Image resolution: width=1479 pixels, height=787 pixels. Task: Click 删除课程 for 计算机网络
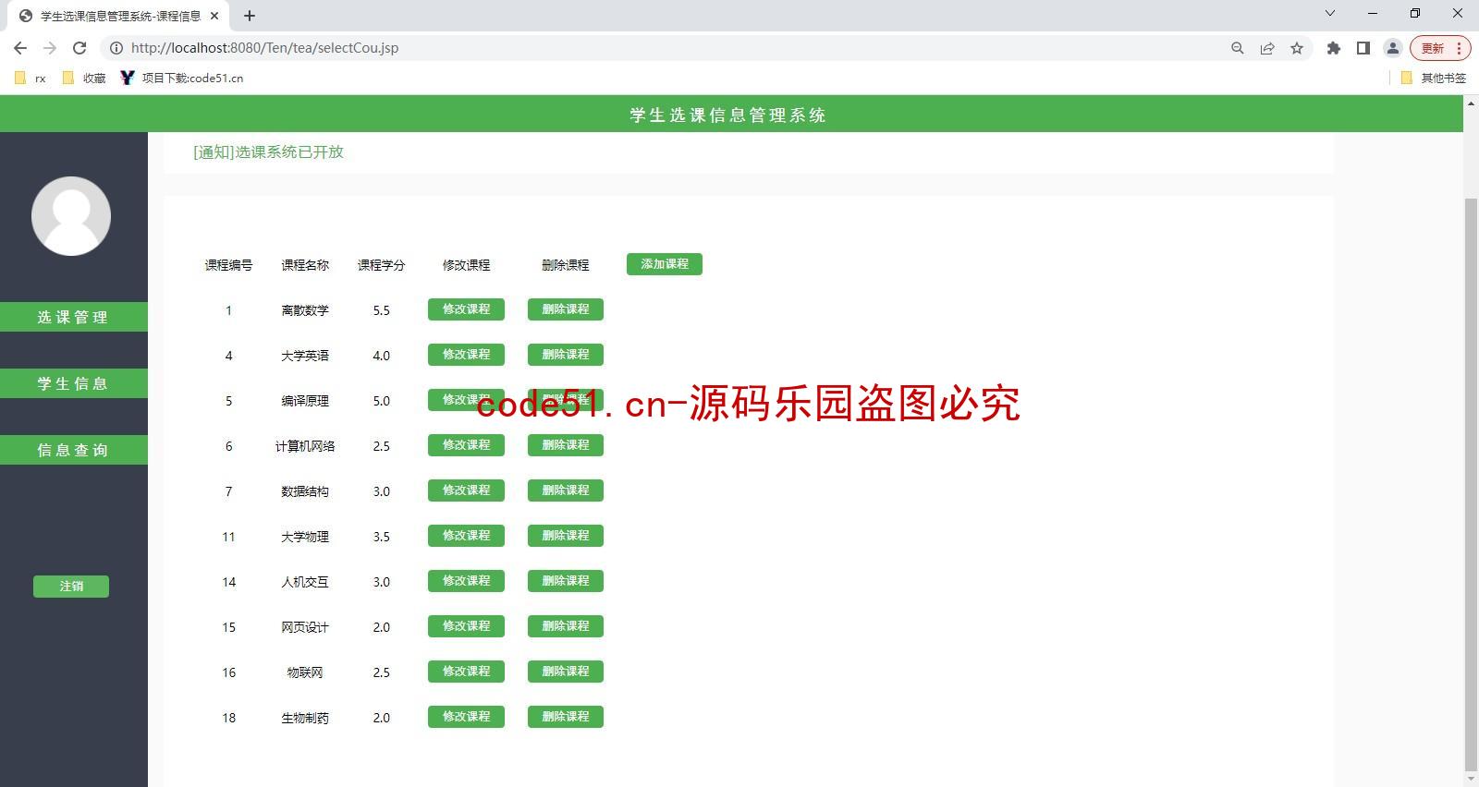[566, 445]
